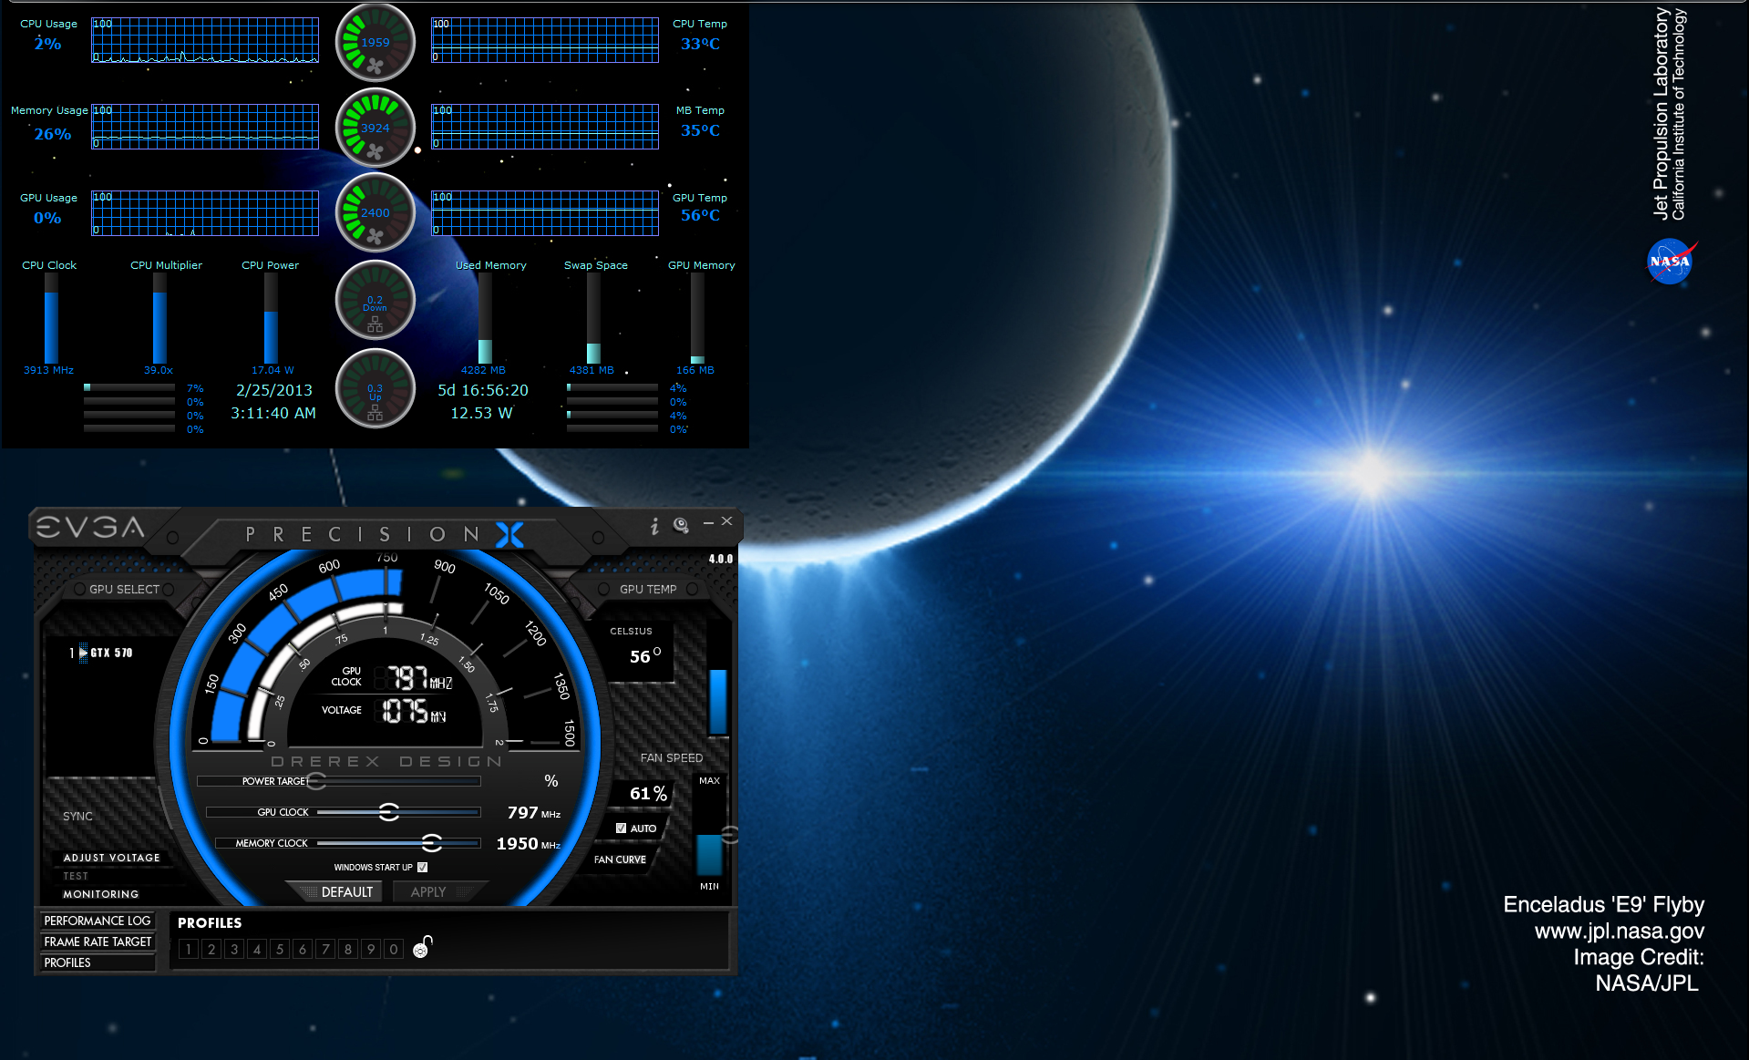Viewport: 1749px width, 1060px height.
Task: Select profile slot 2
Action: (211, 949)
